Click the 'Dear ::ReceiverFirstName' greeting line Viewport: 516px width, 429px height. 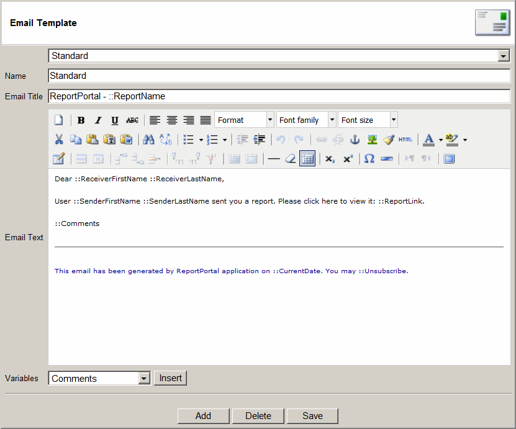(139, 179)
